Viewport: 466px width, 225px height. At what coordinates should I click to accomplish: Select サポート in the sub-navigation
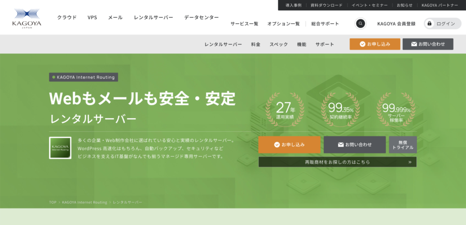click(x=325, y=45)
